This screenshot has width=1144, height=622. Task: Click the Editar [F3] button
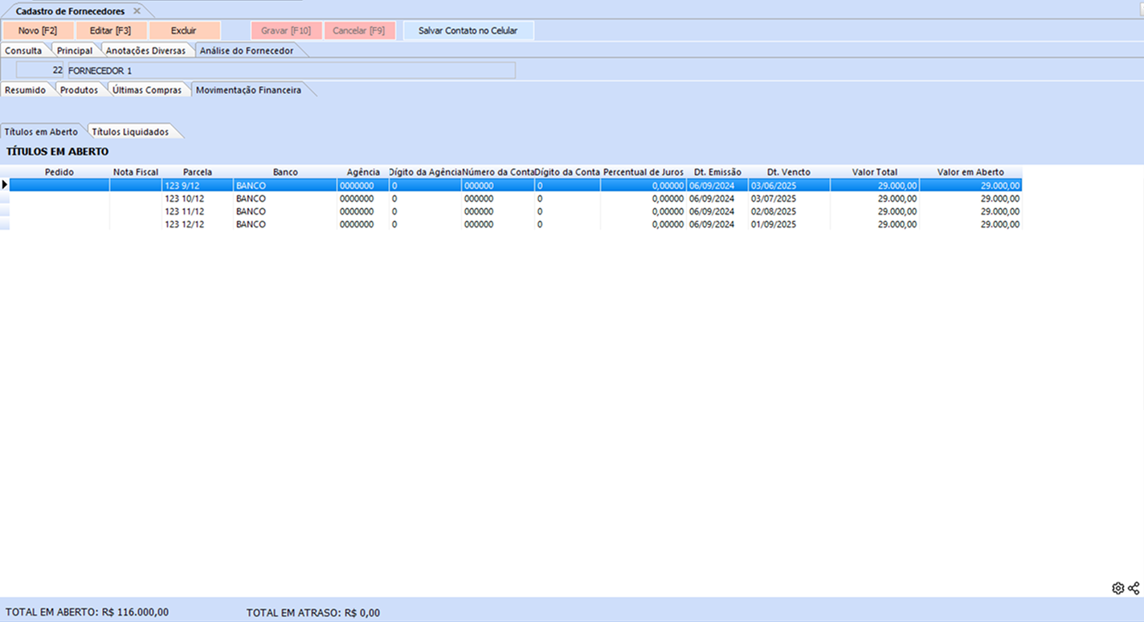pos(111,31)
